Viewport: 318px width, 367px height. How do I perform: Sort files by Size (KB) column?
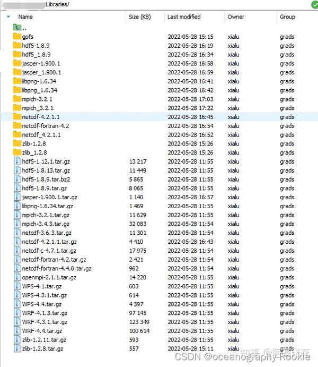[139, 17]
